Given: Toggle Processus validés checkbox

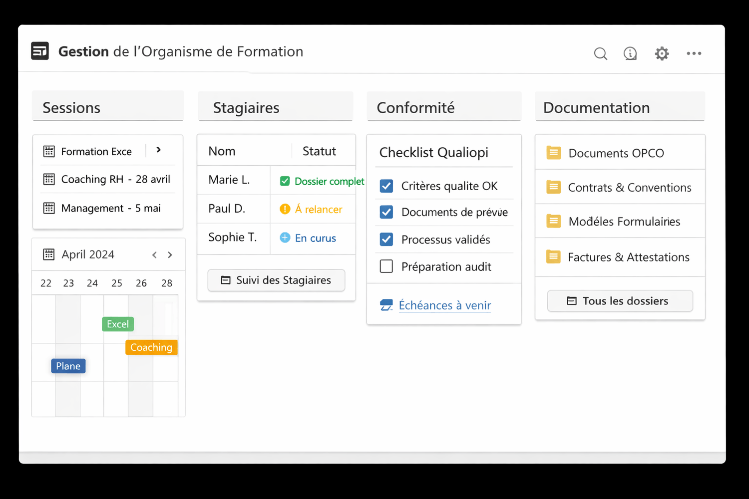Looking at the screenshot, I should tap(386, 240).
